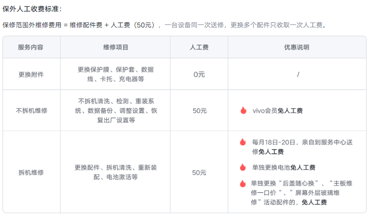Click the 优惠说明 column header
This screenshot has width=371, height=217.
[x=297, y=47]
